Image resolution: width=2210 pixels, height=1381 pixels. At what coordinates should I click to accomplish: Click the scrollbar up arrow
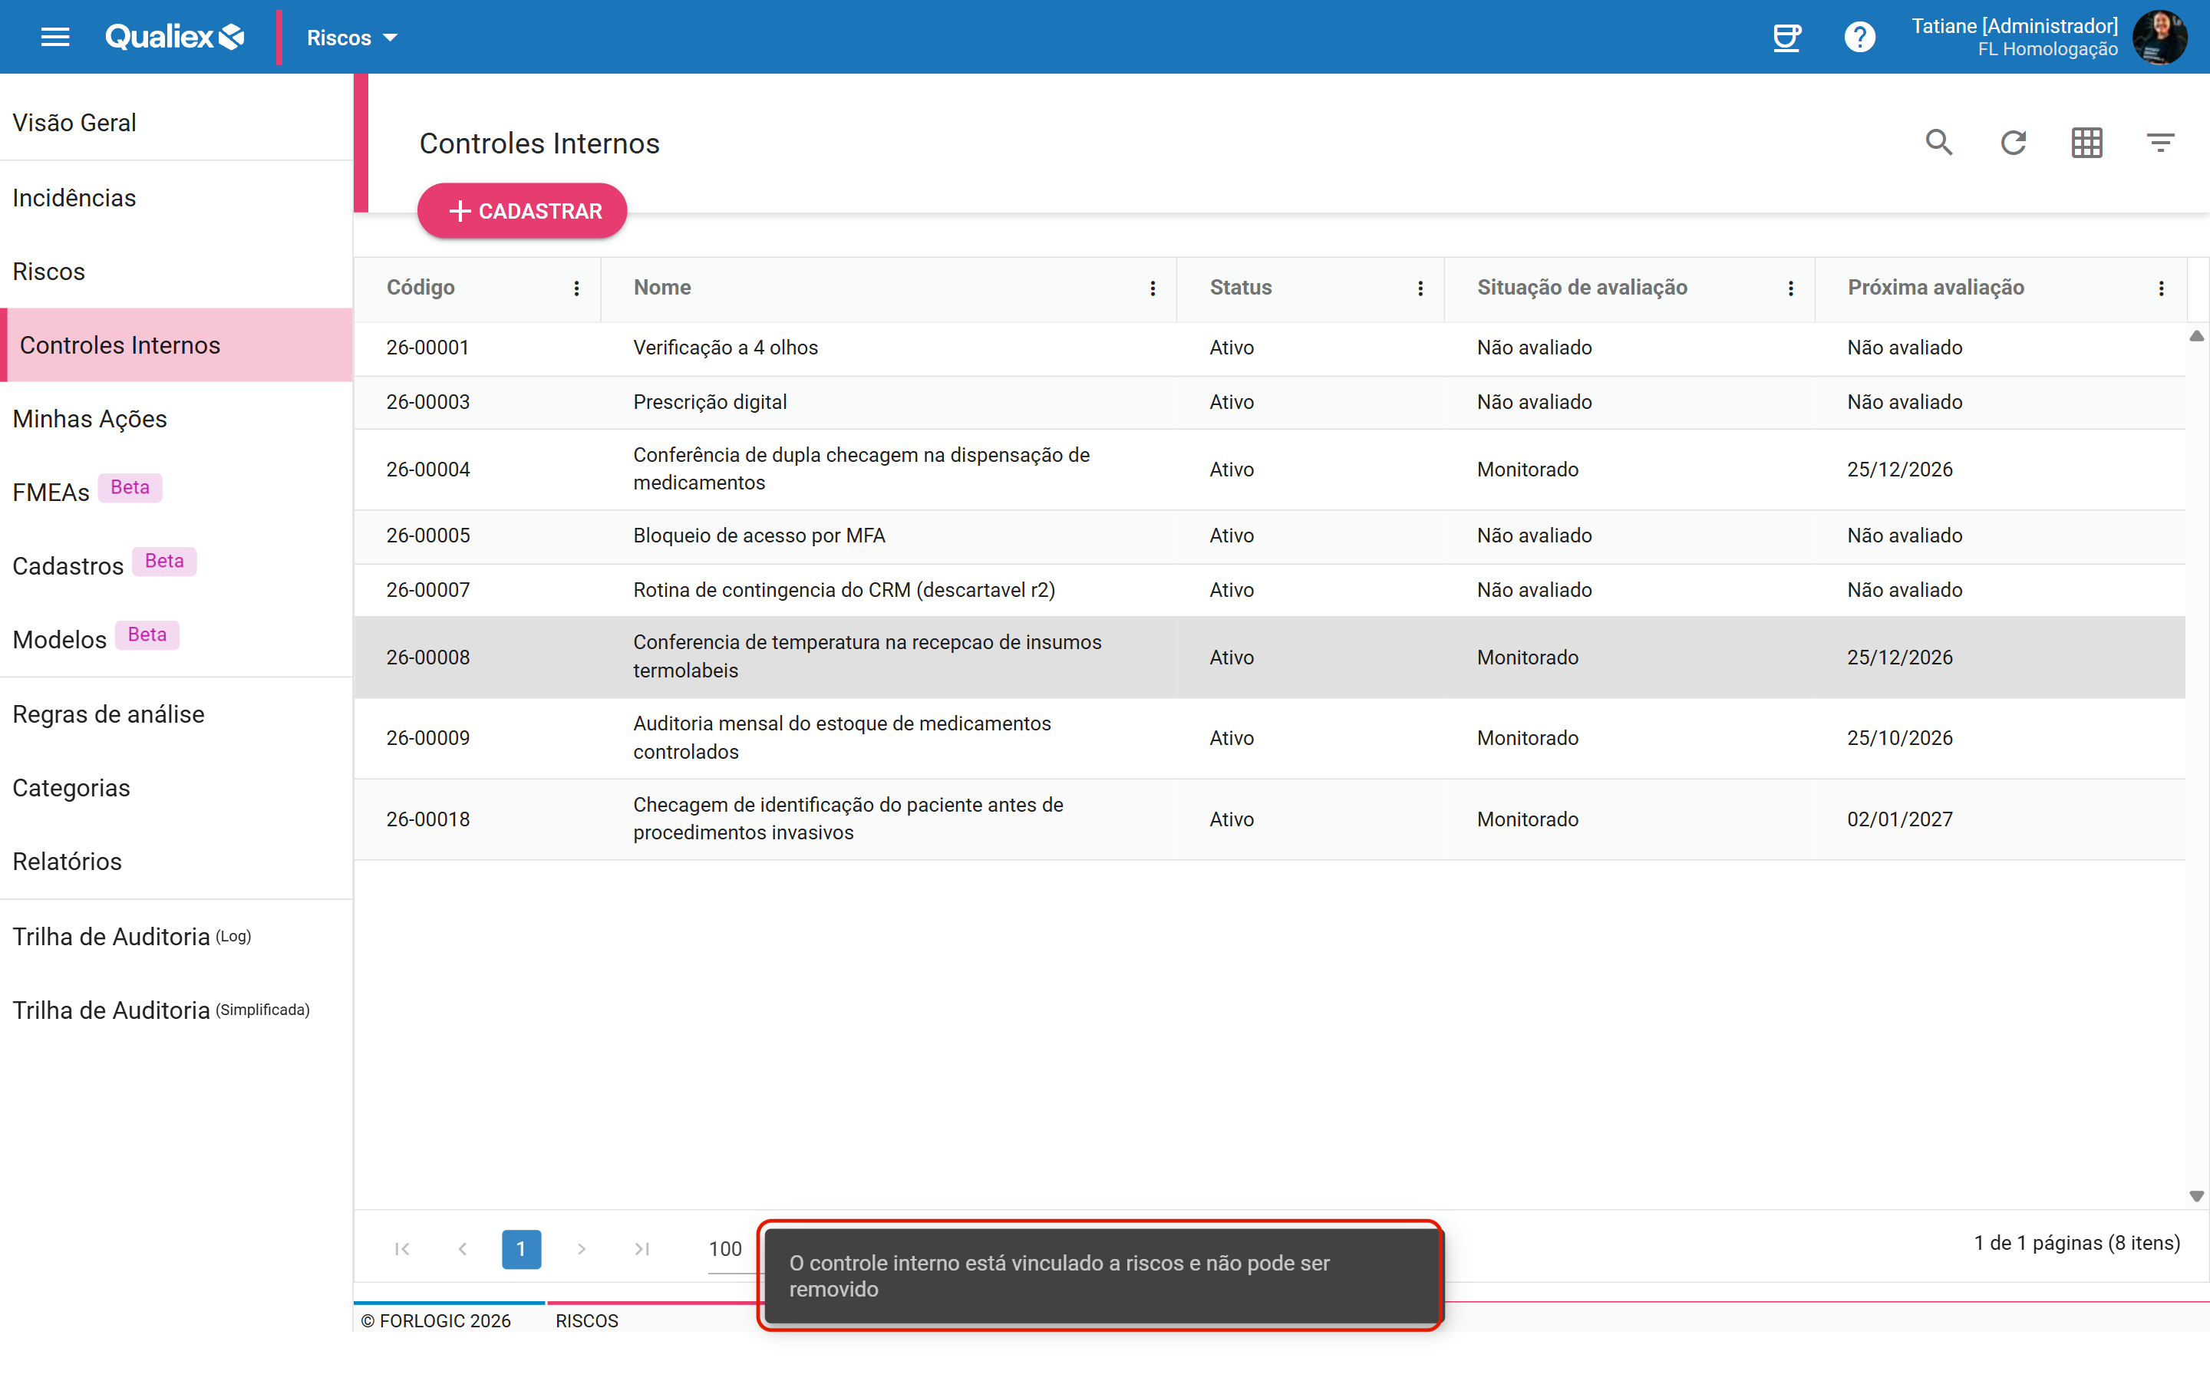pos(2196,336)
